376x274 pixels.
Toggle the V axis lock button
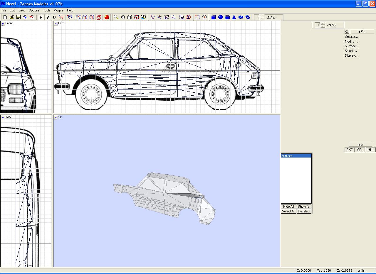coord(48,17)
